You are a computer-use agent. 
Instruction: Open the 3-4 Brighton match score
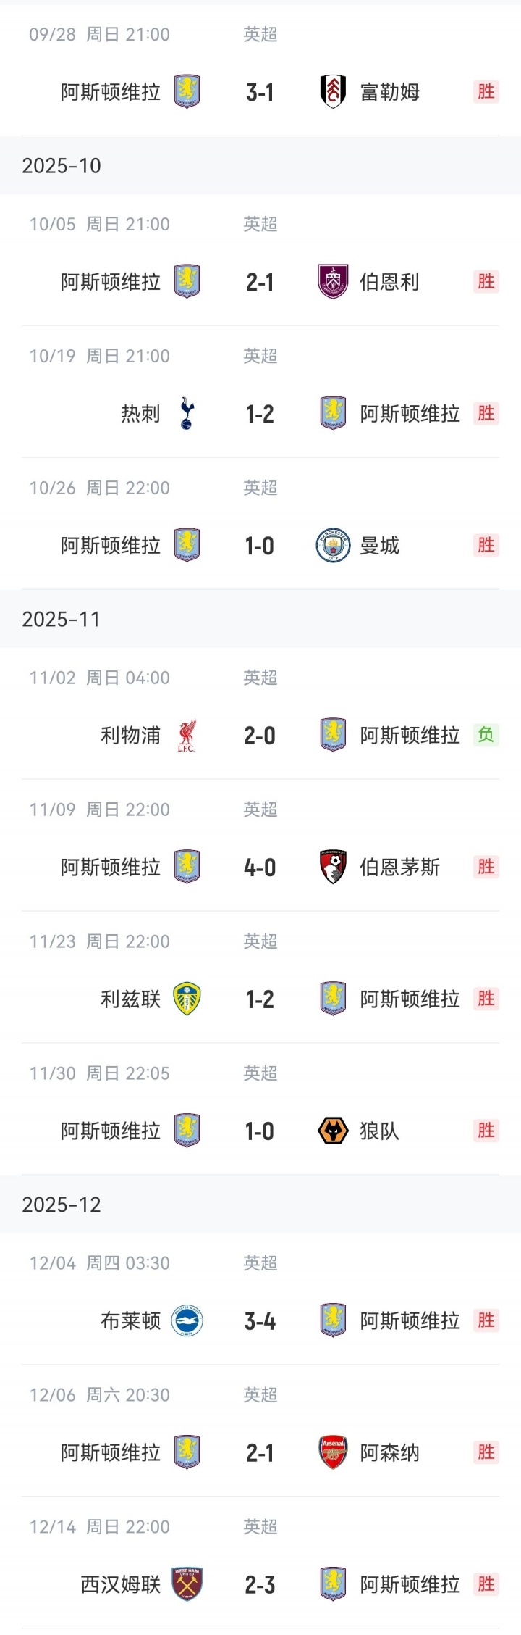pyautogui.click(x=260, y=1322)
